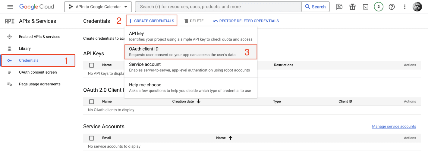Open the three-dot settings menu
Image resolution: width=428 pixels, height=153 pixels.
pos(405,7)
